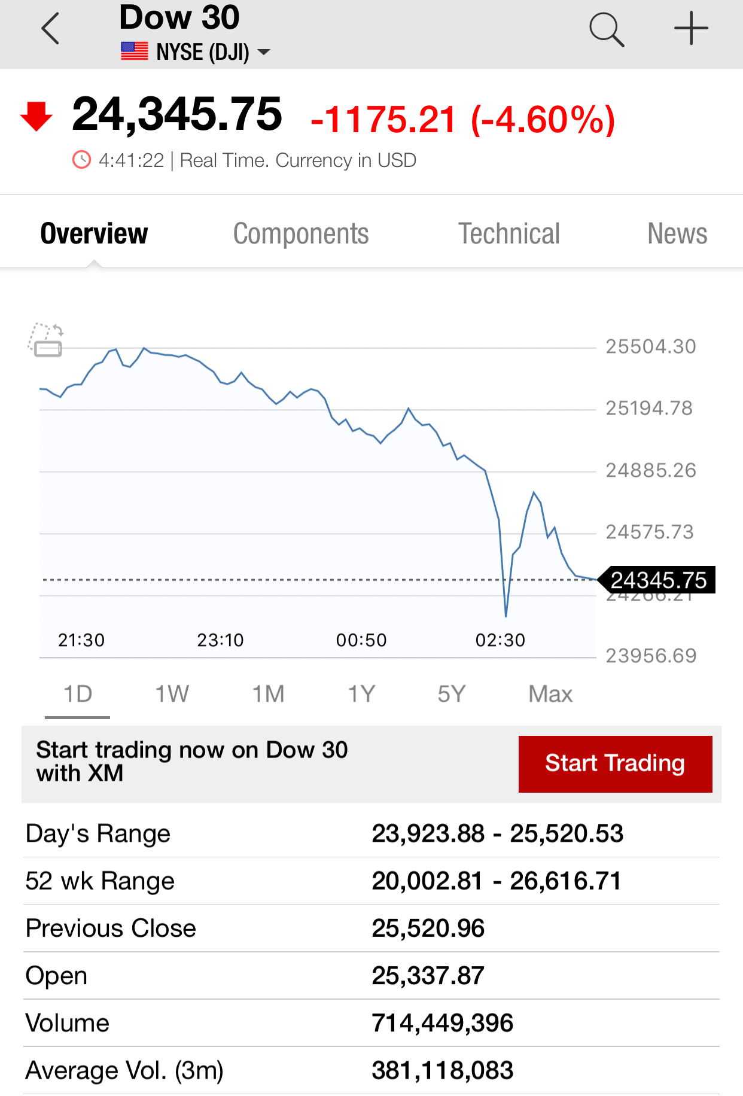
Task: Expand the NYSE (DJI) exchange dropdown
Action: tap(263, 53)
